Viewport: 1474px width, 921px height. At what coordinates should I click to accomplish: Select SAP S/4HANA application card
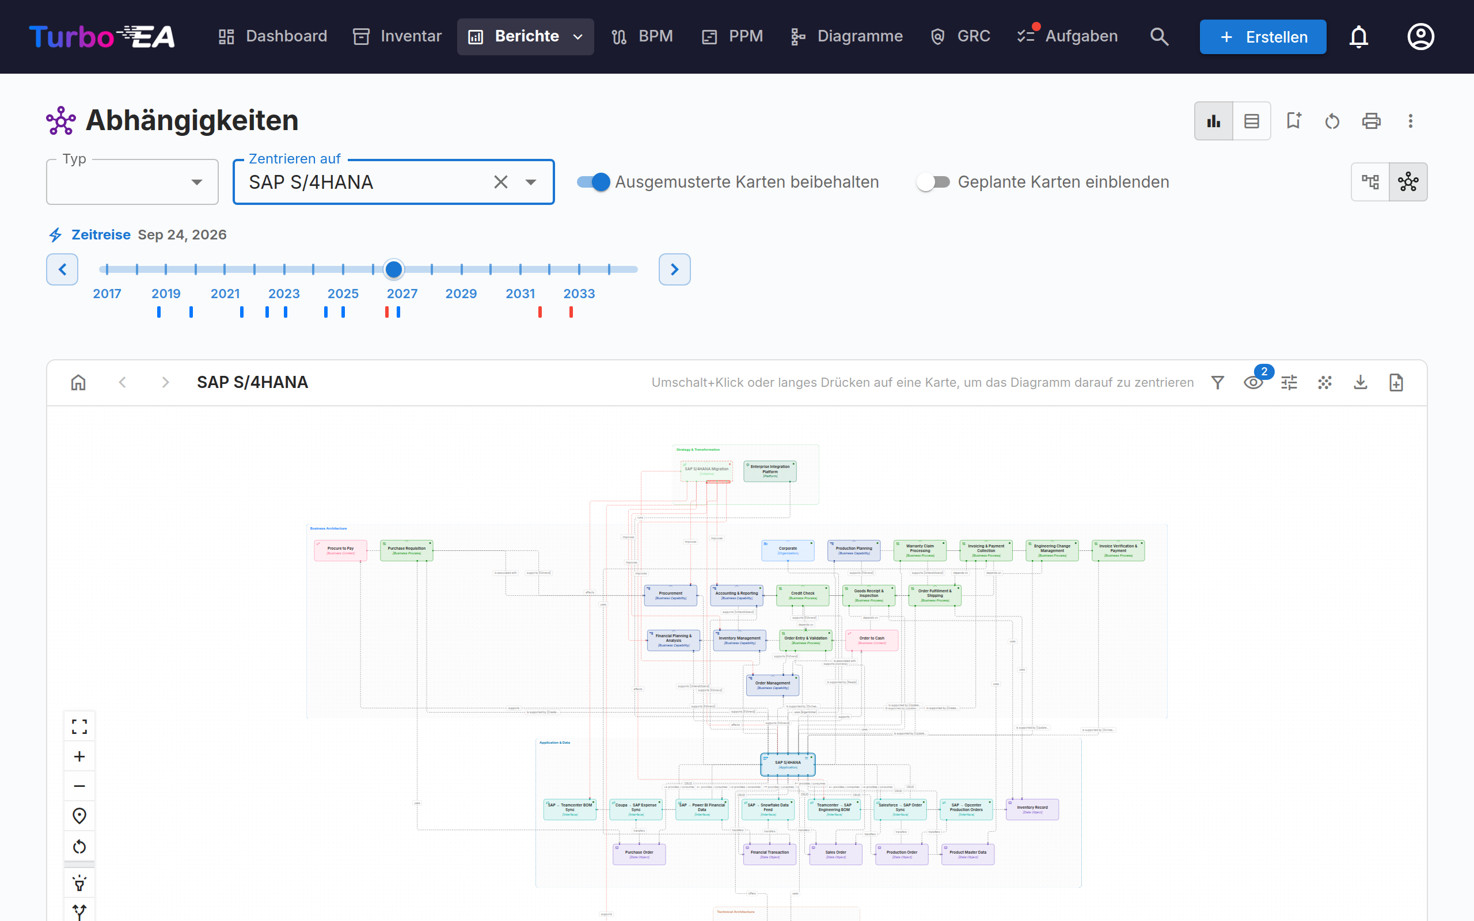[x=788, y=764]
